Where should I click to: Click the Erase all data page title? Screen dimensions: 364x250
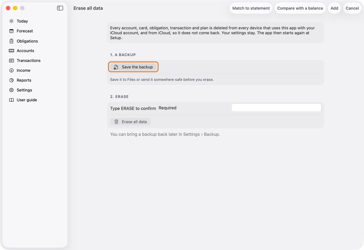88,8
